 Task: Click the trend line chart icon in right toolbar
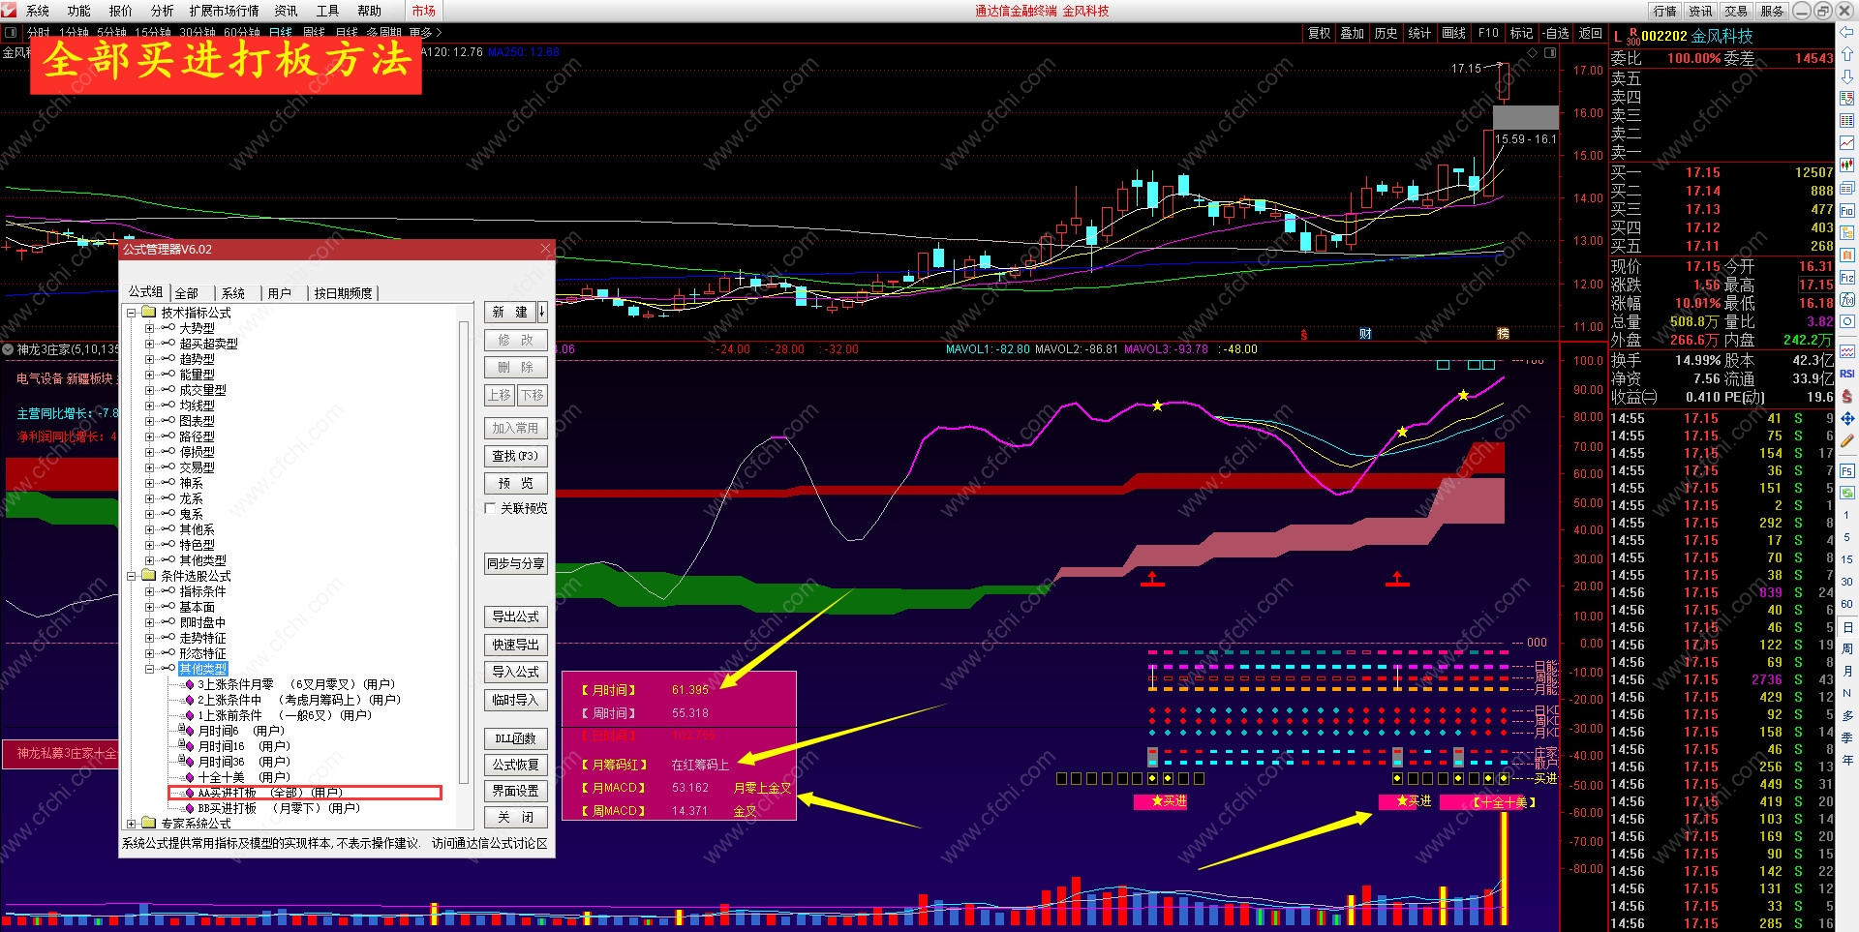pyautogui.click(x=1846, y=143)
